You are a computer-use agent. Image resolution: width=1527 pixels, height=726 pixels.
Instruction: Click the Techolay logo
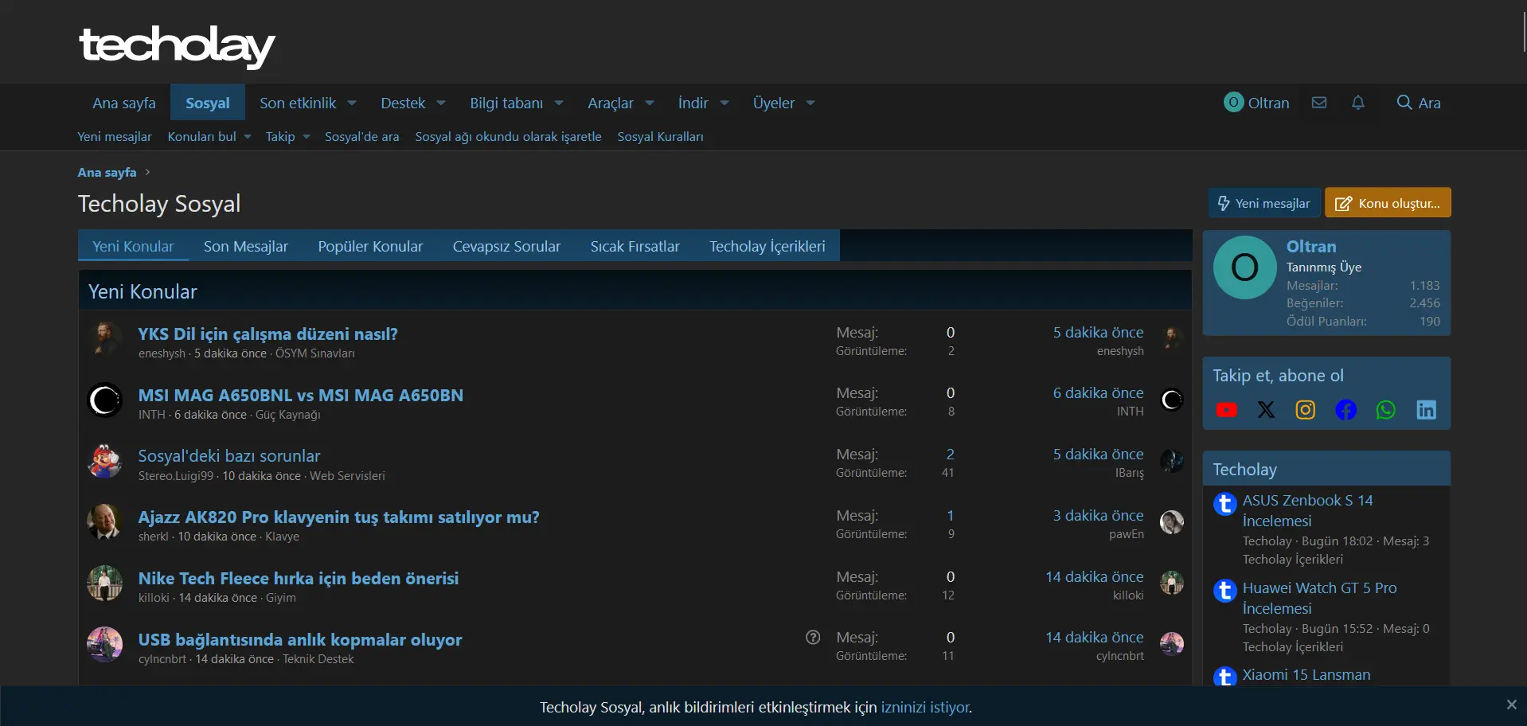[177, 46]
